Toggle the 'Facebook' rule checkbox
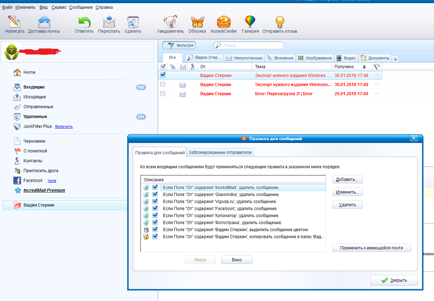Viewport: 434px width, 301px height. [155, 209]
